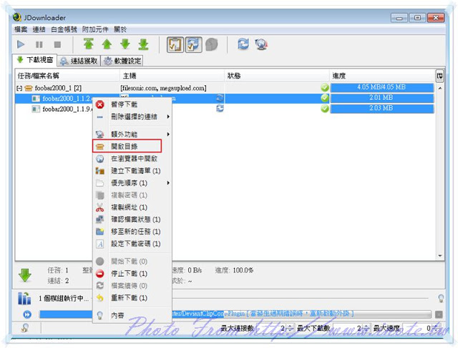Choose 複製網址 (1) menu entry
This screenshot has width=458, height=348.
(132, 207)
